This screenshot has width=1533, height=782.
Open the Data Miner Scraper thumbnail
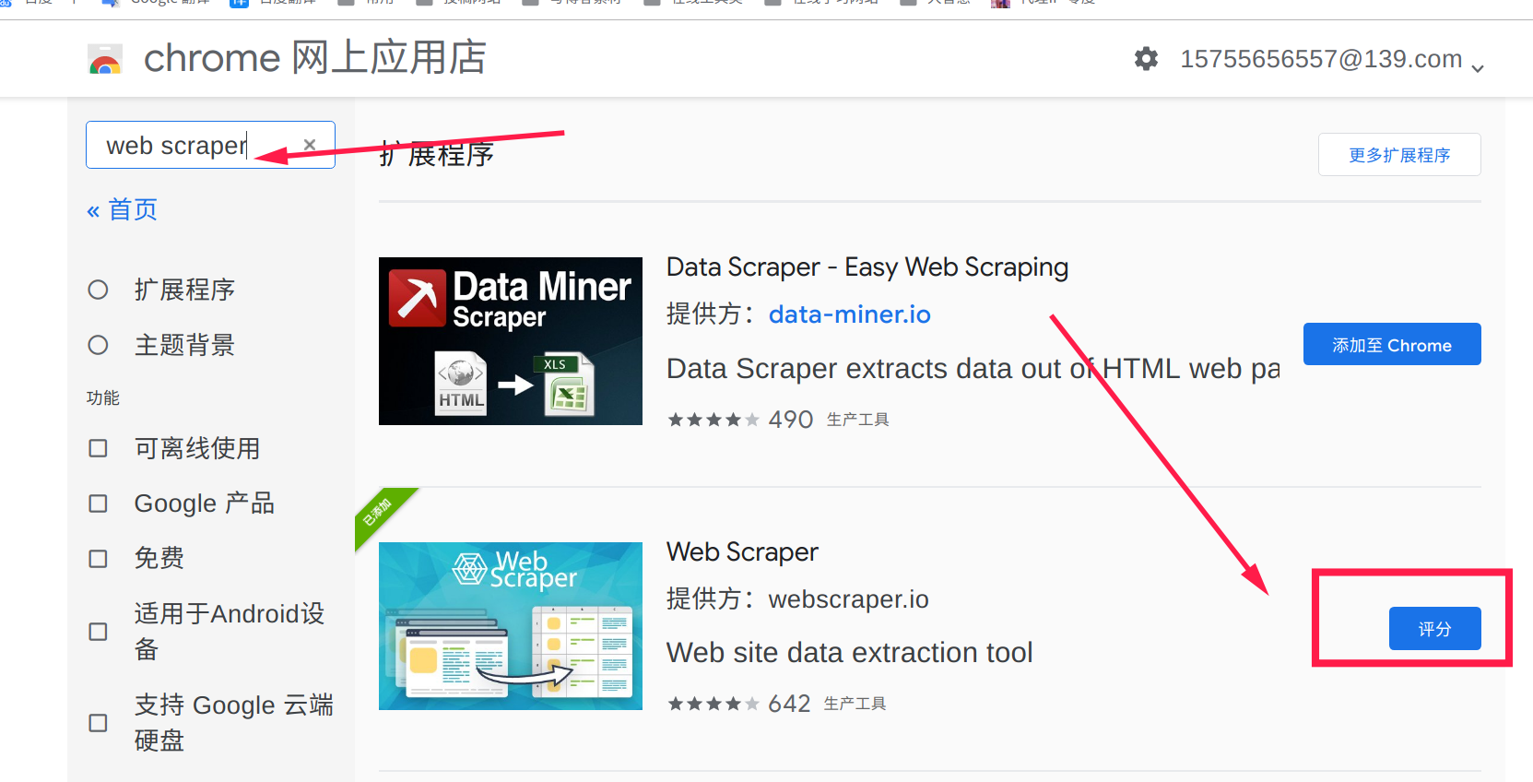click(511, 341)
